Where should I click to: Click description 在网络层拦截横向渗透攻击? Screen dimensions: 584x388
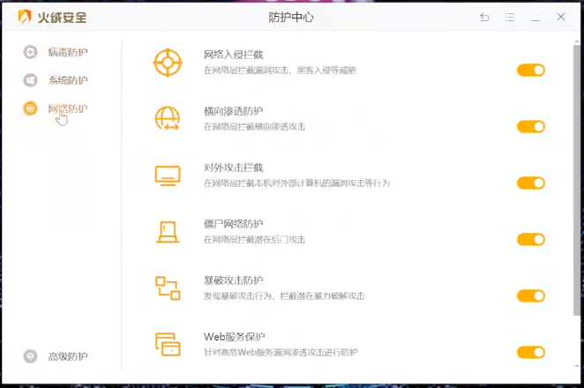pos(254,127)
